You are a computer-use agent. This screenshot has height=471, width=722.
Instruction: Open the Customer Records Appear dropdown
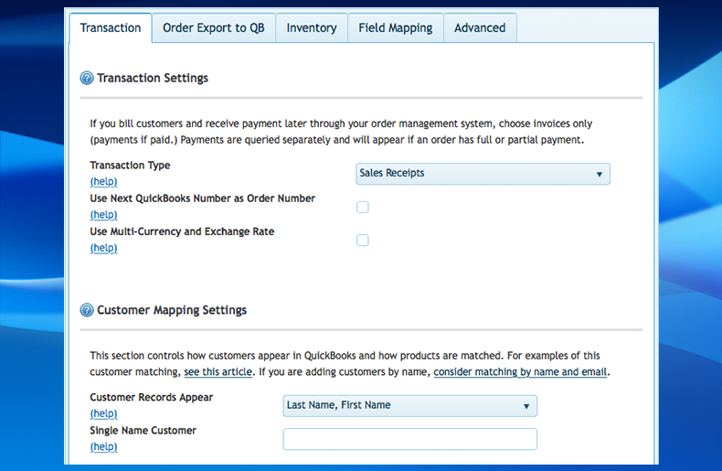[x=409, y=406]
